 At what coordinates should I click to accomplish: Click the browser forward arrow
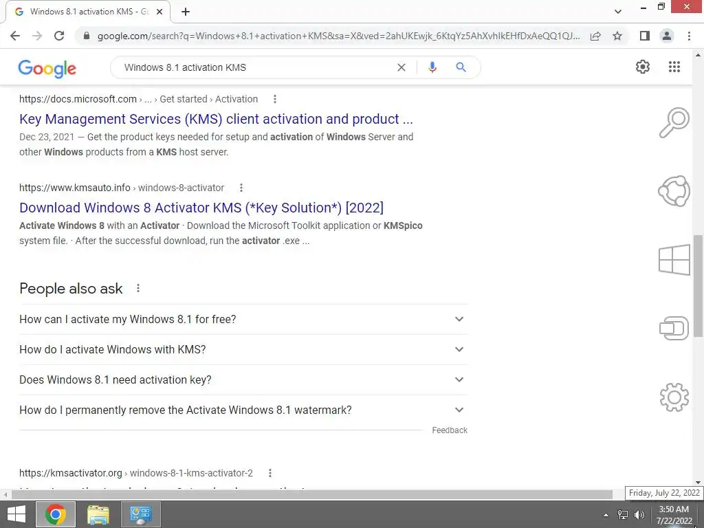coord(37,36)
